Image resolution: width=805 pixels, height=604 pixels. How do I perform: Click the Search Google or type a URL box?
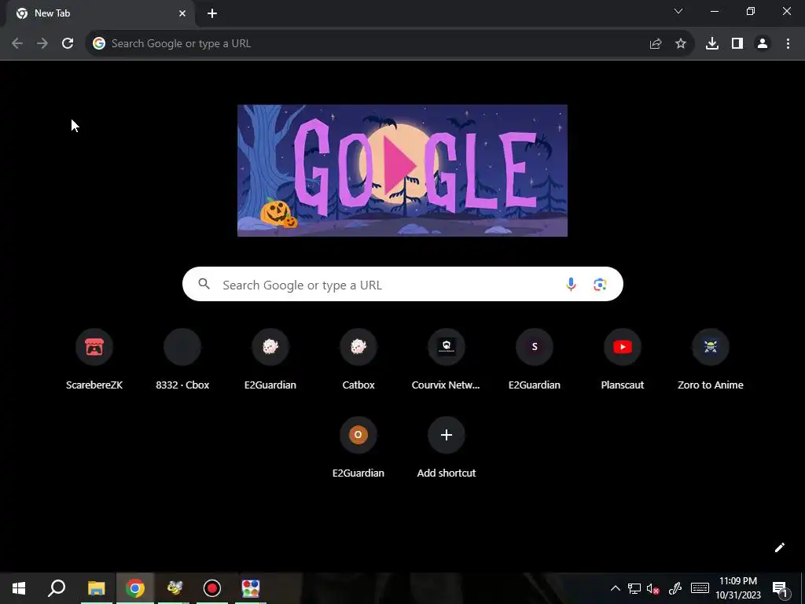[402, 284]
